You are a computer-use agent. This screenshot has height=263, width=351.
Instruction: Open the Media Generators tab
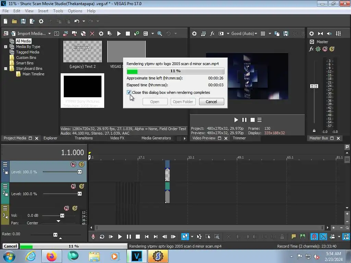tap(156, 138)
